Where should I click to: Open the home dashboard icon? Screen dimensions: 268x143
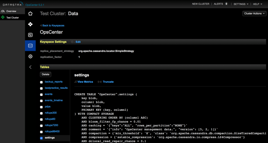click(x=30, y=13)
